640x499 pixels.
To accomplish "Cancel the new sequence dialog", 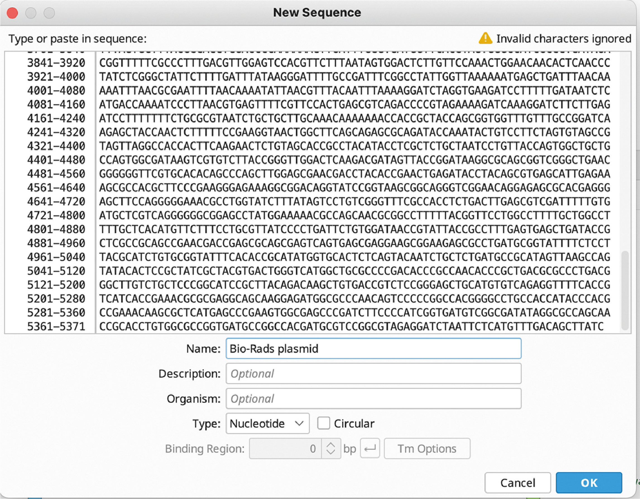I will click(518, 483).
